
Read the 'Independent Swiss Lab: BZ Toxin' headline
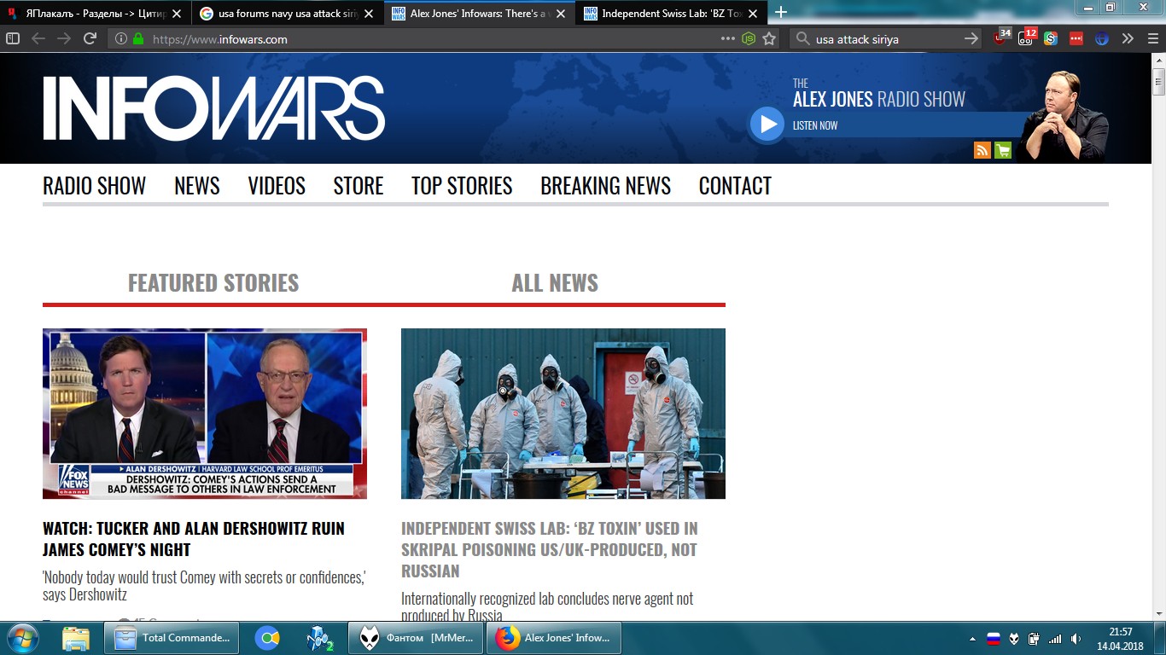550,550
